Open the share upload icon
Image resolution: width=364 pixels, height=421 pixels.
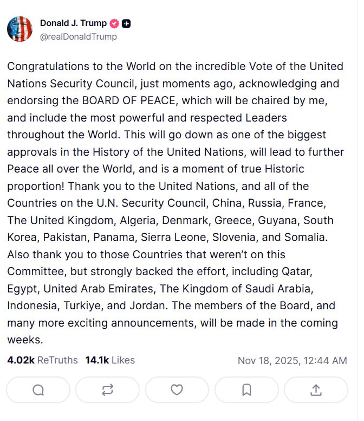tap(316, 390)
